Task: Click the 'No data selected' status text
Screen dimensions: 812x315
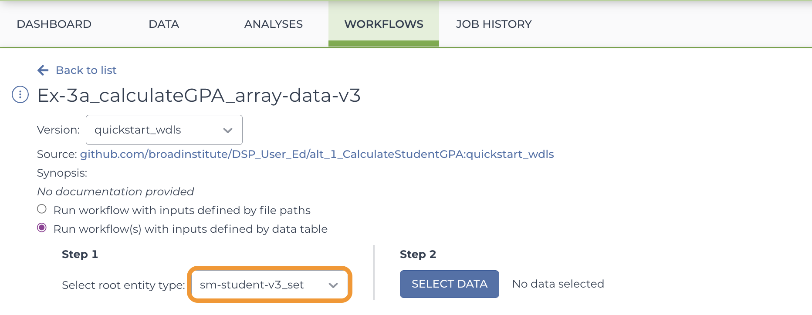Action: click(x=558, y=284)
